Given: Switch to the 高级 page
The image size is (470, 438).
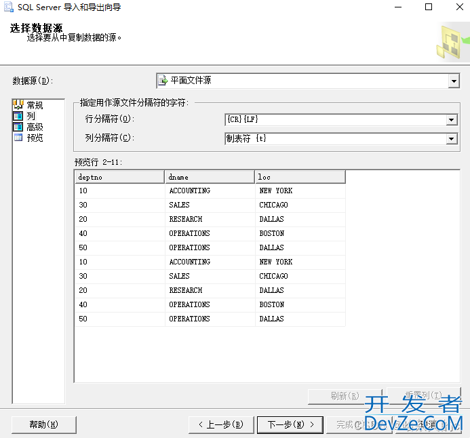Looking at the screenshot, I should 35,127.
